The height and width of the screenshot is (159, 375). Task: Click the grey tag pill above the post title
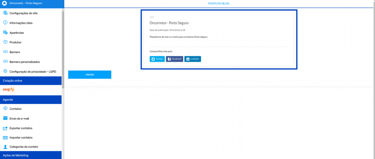[152, 17]
